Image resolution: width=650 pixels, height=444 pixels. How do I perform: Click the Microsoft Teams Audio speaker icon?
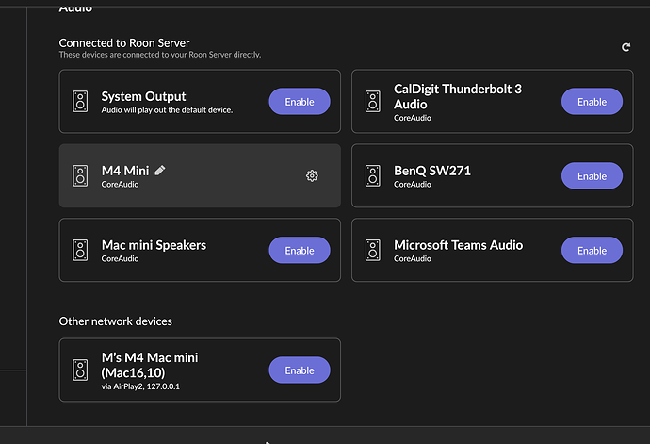tap(373, 250)
